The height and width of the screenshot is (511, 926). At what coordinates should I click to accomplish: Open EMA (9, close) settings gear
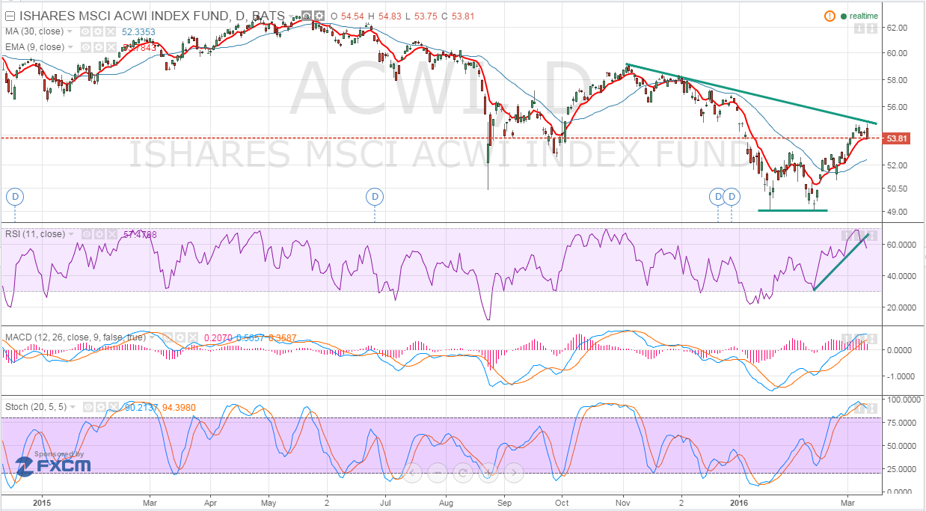98,46
